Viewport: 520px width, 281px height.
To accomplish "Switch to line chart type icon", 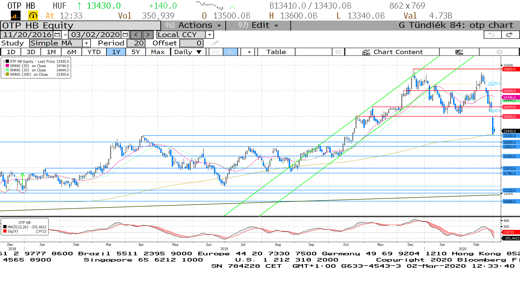I will click(216, 52).
